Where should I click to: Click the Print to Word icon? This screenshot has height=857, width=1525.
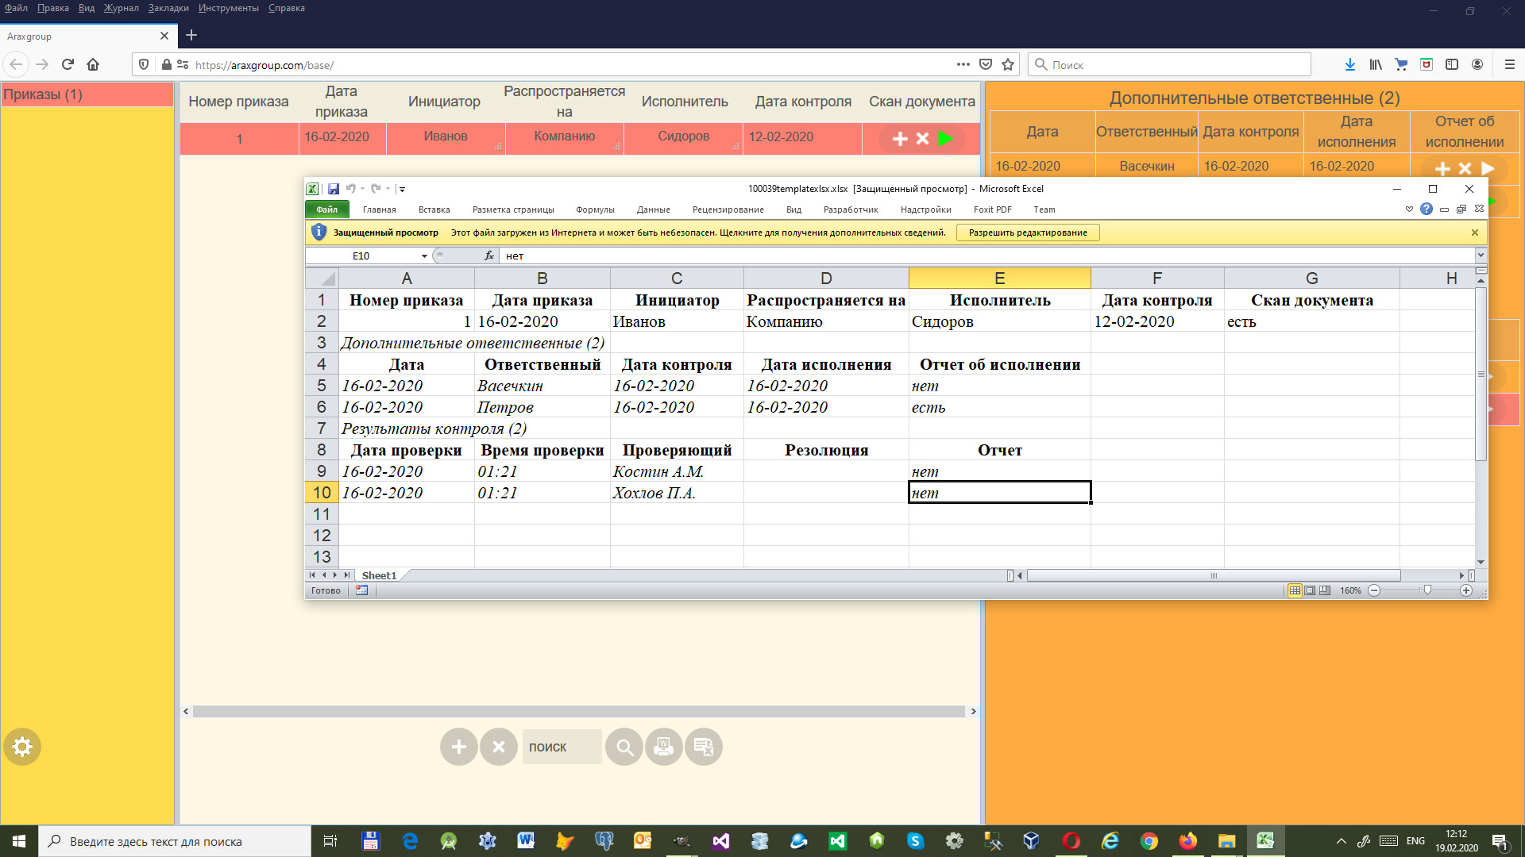coord(664,747)
